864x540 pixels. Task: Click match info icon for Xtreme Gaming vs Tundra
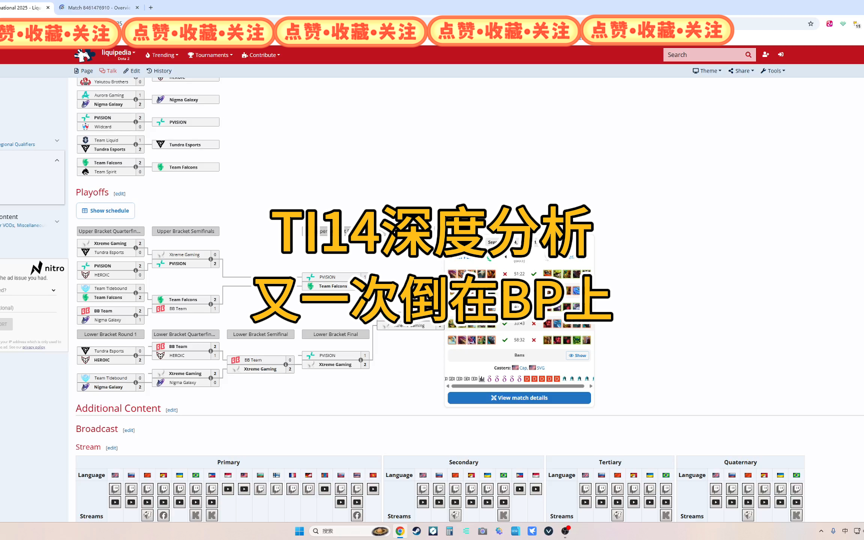[135, 248]
